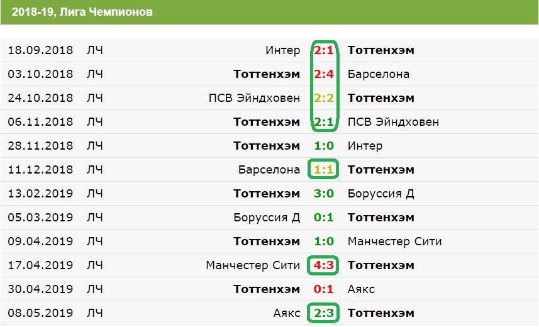This screenshot has height=327, width=539.
Task: Select the 3:0 score against Боруссия Д
Action: (324, 194)
